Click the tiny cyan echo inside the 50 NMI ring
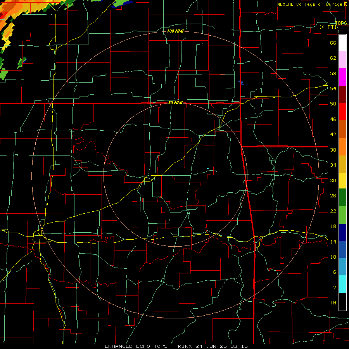The height and width of the screenshot is (349, 349). (208, 169)
